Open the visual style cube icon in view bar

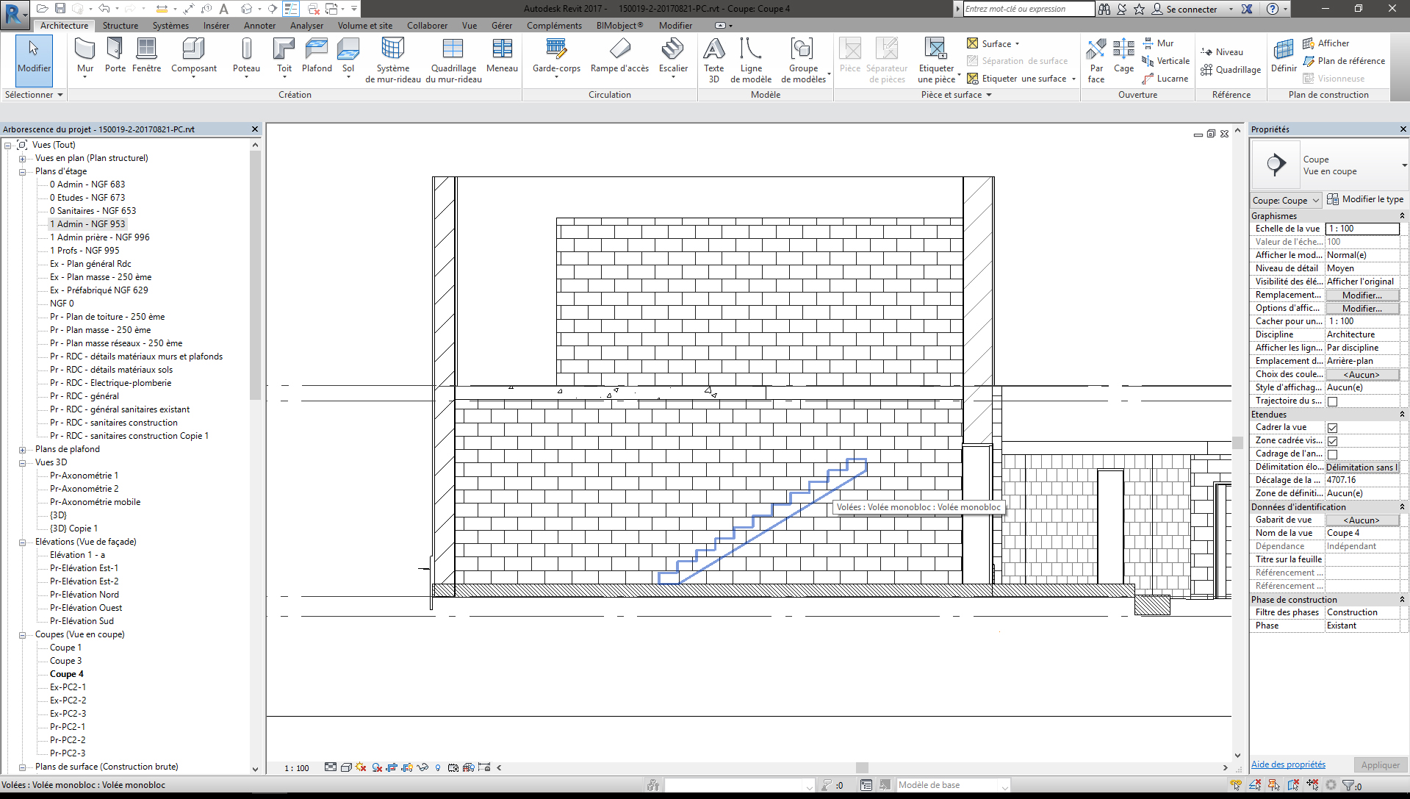coord(346,767)
